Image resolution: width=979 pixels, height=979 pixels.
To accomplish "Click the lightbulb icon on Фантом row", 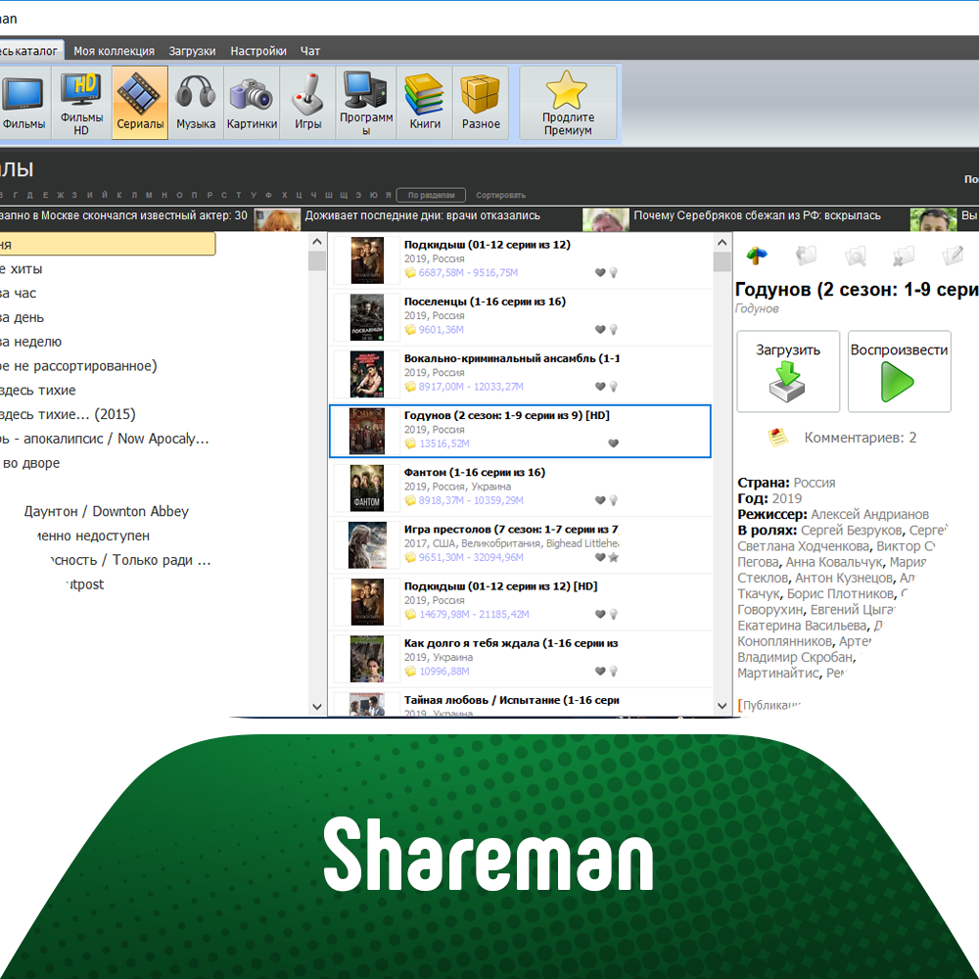I will (614, 500).
